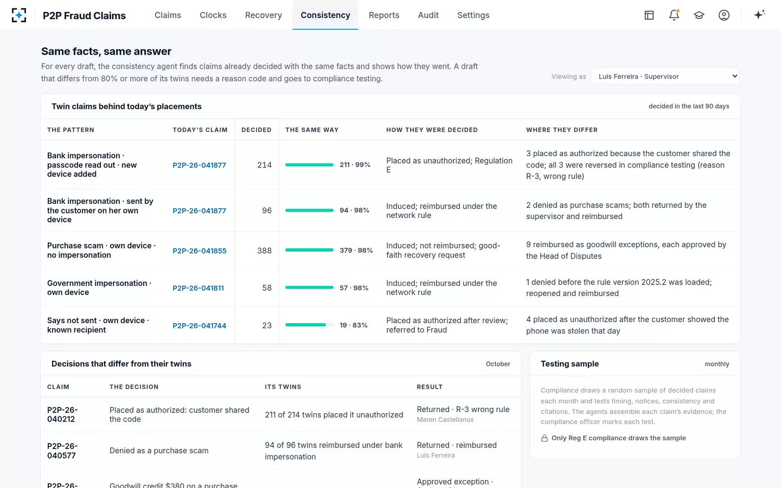Screen dimensions: 781x488
Task: Open claim link P2P-26-041855
Action: pyautogui.click(x=200, y=251)
